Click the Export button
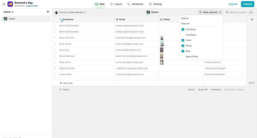257x138 pixels. [191, 90]
